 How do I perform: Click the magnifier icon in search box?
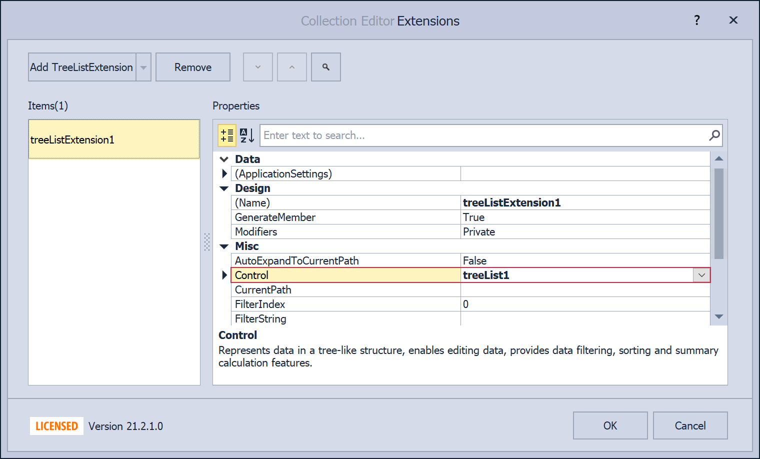tap(714, 135)
